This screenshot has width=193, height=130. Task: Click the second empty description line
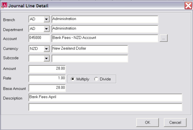tap(105, 107)
